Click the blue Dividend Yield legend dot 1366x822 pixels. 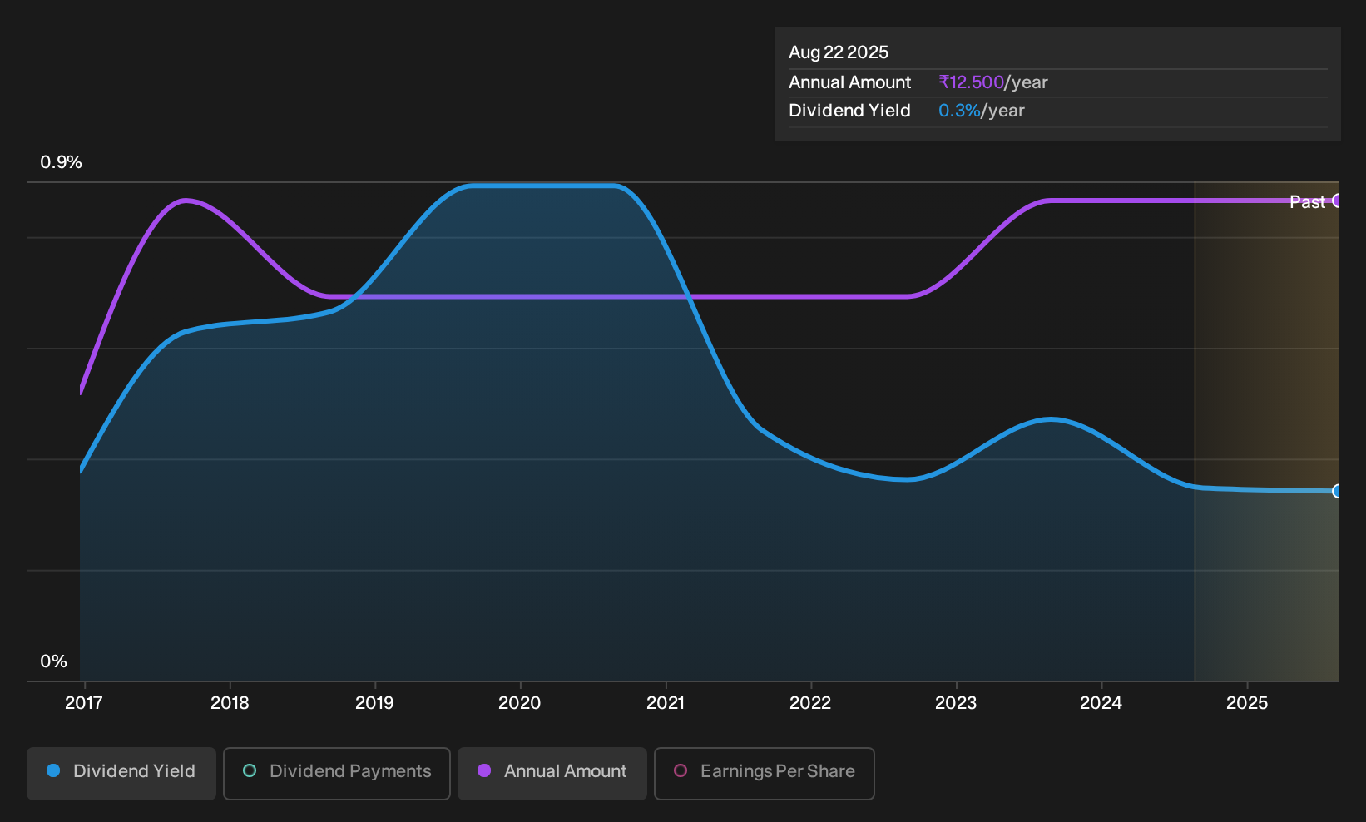(x=53, y=771)
